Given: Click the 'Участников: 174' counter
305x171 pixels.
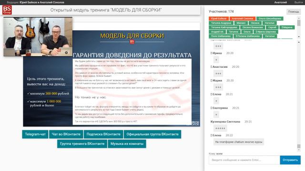Looking at the screenshot, I should [221, 11].
